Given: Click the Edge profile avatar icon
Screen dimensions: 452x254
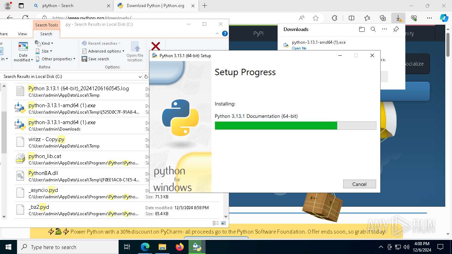Looking at the screenshot, I should pos(7,6).
